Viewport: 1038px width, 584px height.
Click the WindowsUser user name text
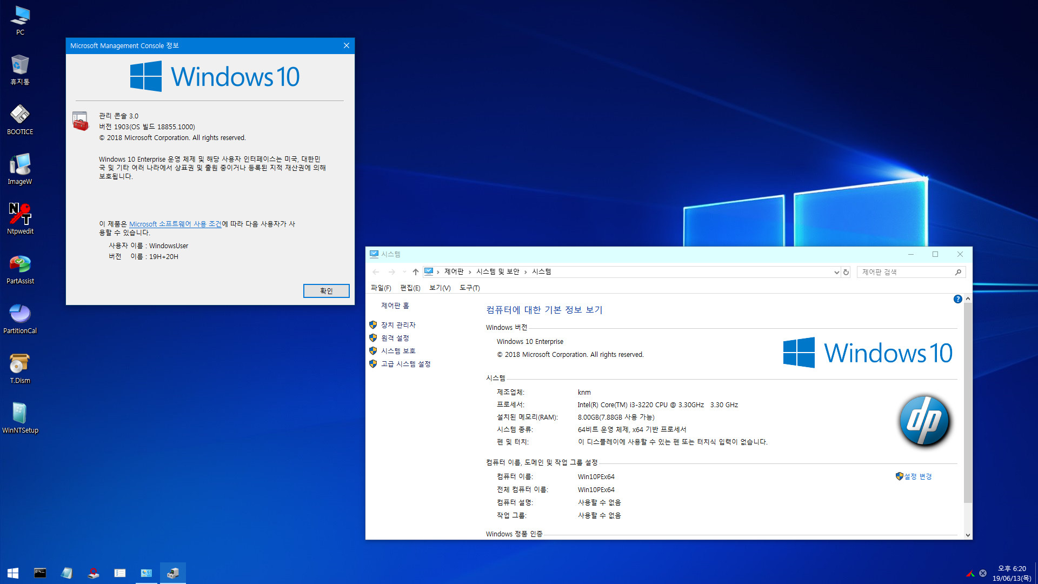[169, 245]
